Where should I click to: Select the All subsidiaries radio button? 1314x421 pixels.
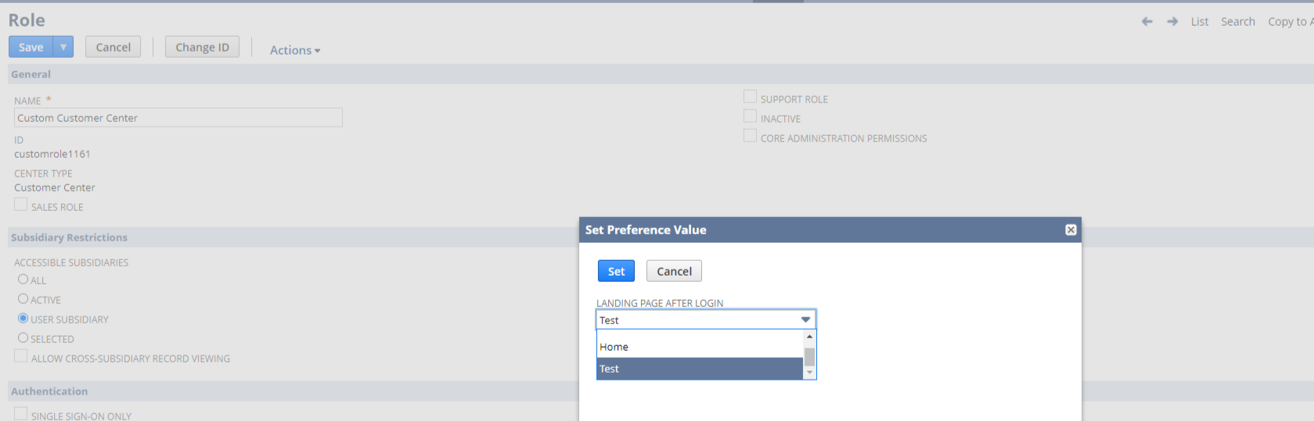pyautogui.click(x=23, y=280)
